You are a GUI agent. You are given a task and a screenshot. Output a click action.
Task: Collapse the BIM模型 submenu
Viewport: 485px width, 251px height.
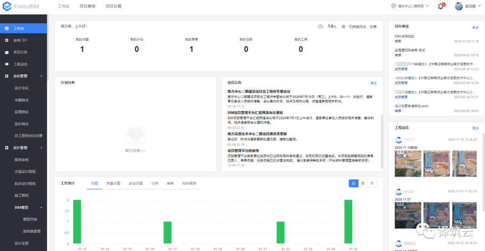(x=41, y=207)
